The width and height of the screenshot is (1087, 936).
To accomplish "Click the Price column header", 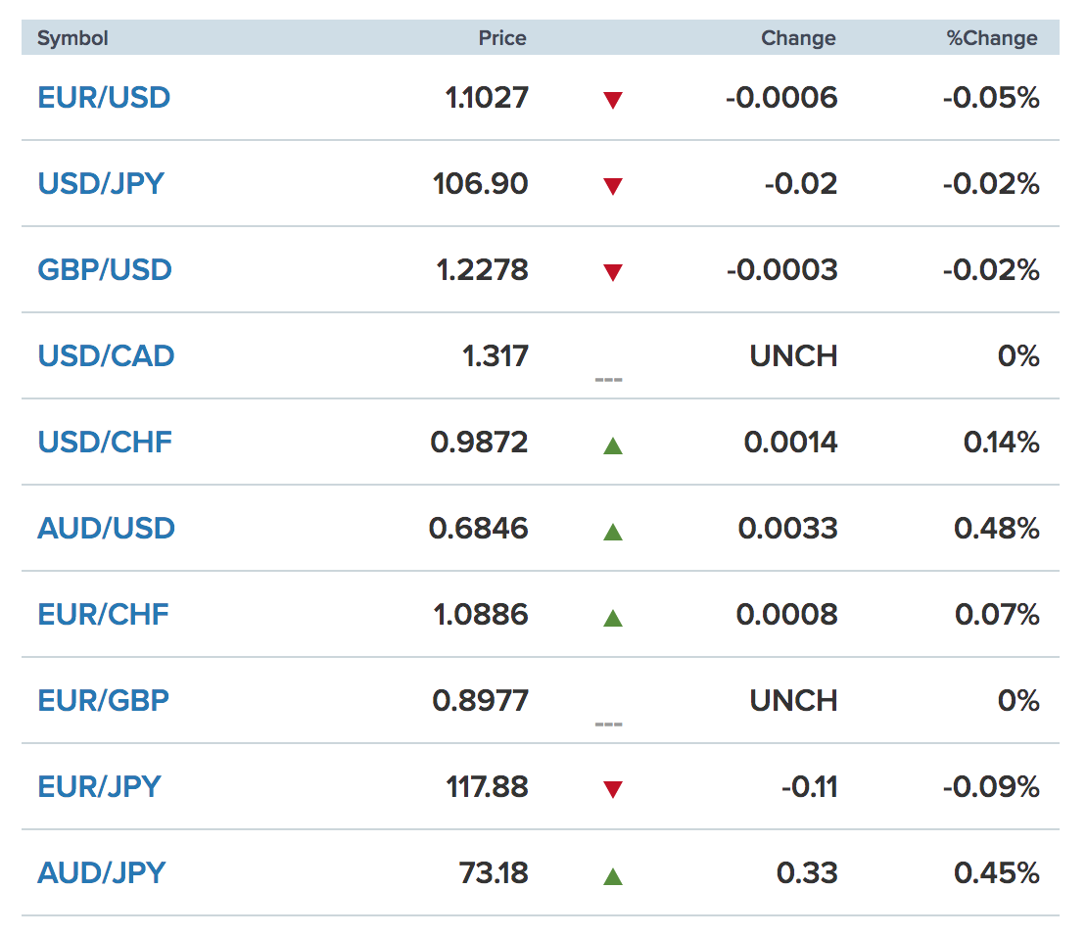I will click(x=501, y=38).
